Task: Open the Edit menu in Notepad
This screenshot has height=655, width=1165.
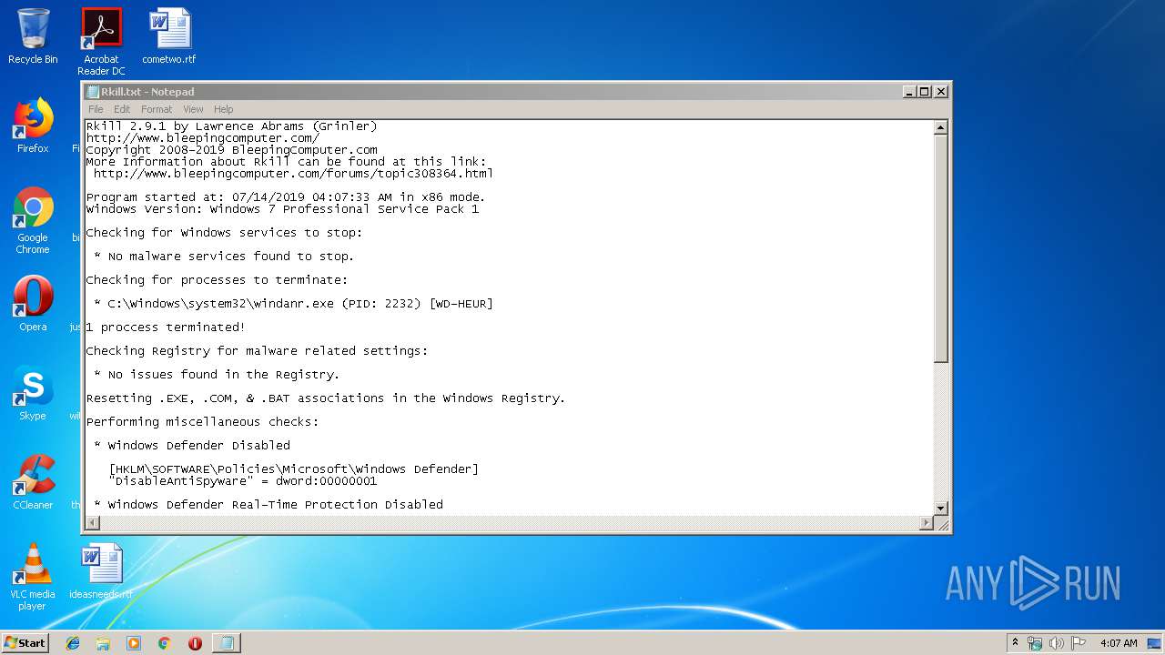Action: (122, 109)
